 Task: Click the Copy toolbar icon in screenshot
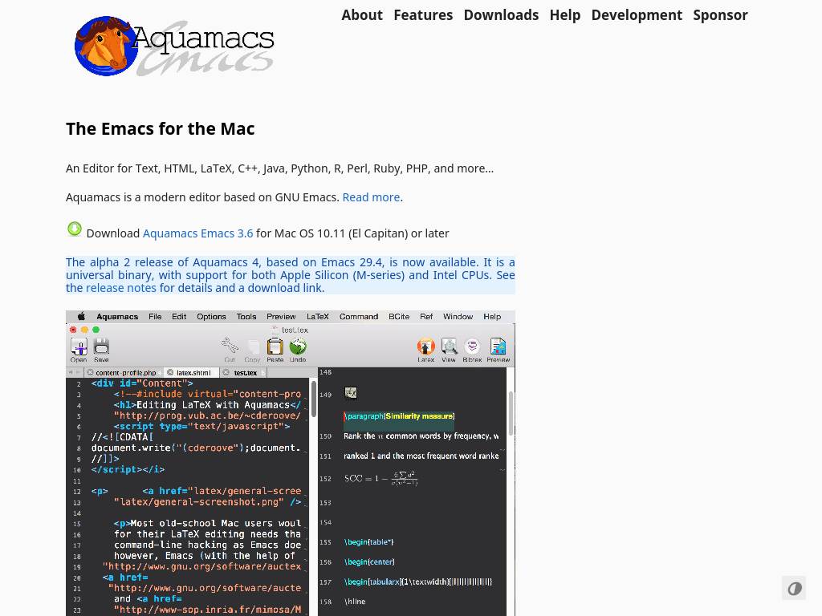click(252, 350)
